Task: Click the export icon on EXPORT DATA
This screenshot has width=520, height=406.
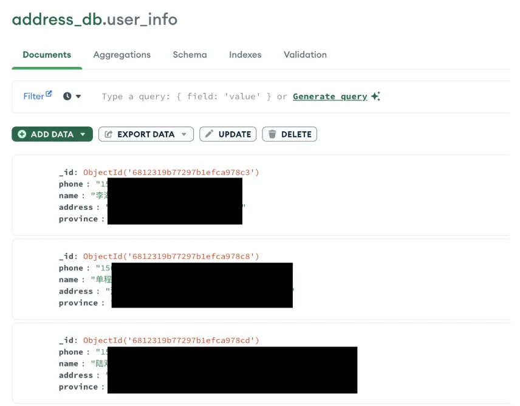Action: [x=109, y=134]
